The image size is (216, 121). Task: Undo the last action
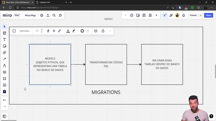(4, 100)
